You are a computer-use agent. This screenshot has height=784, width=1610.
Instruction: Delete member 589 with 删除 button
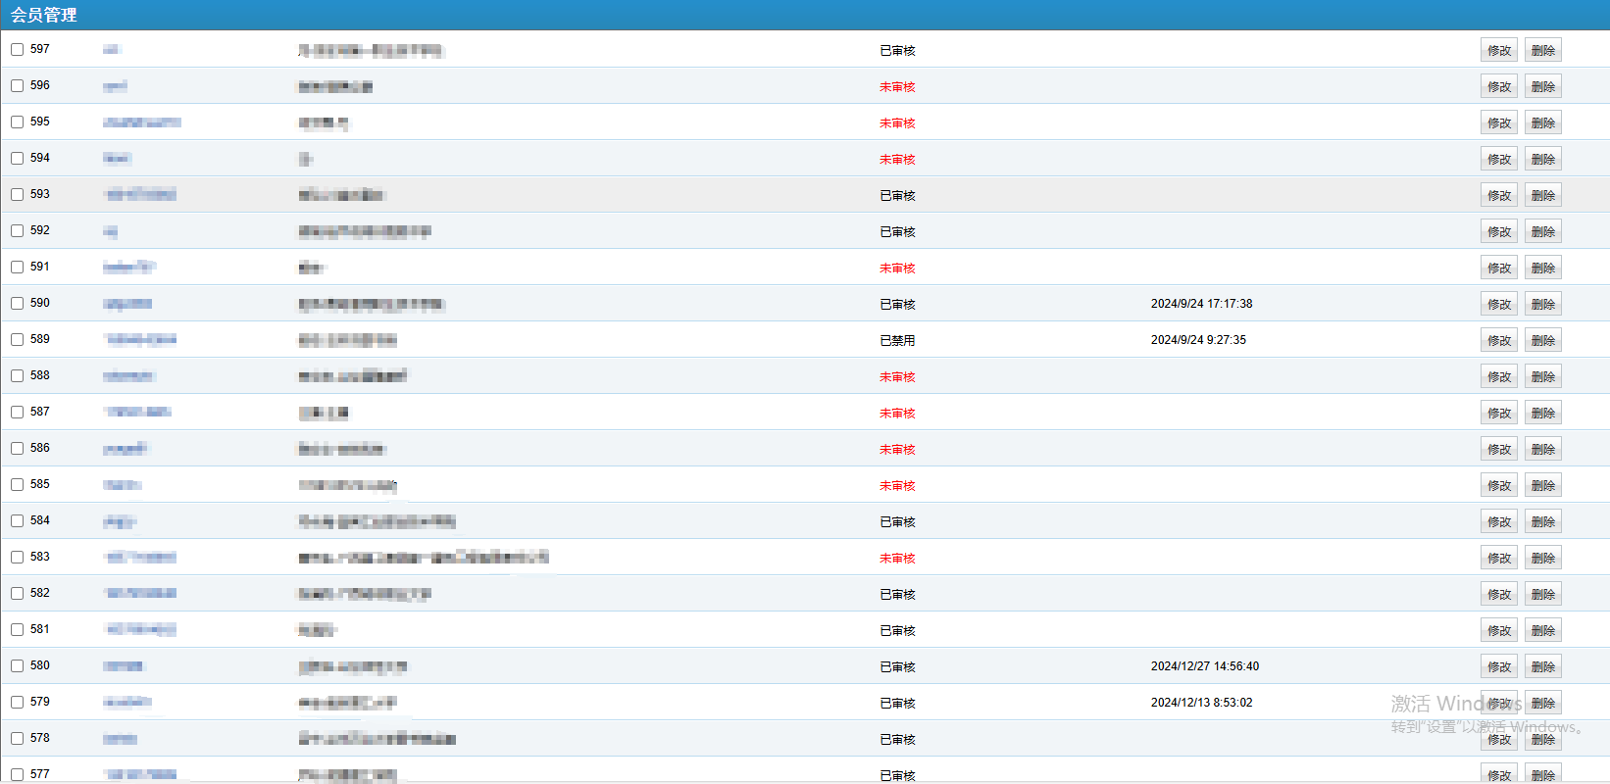(x=1542, y=340)
